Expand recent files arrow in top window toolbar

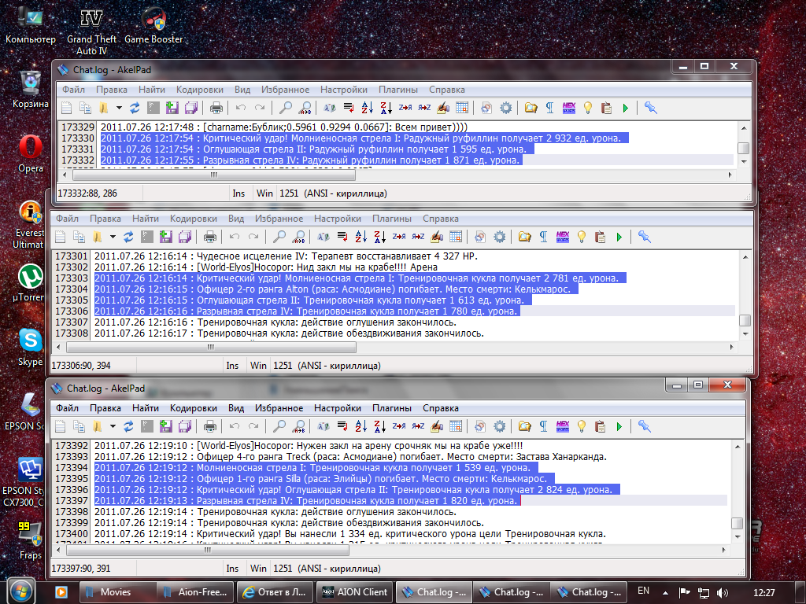point(119,108)
